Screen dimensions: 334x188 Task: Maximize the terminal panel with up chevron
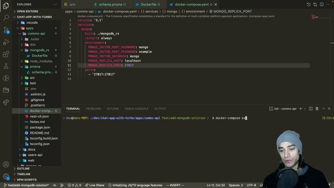tap(324, 109)
